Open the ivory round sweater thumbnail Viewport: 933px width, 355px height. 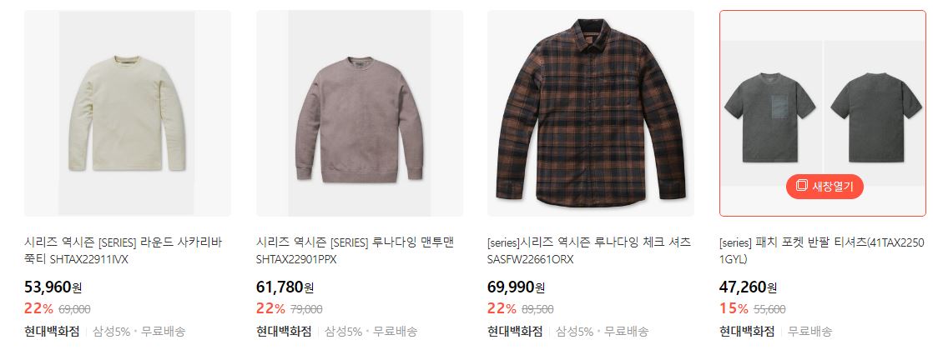[x=128, y=113]
